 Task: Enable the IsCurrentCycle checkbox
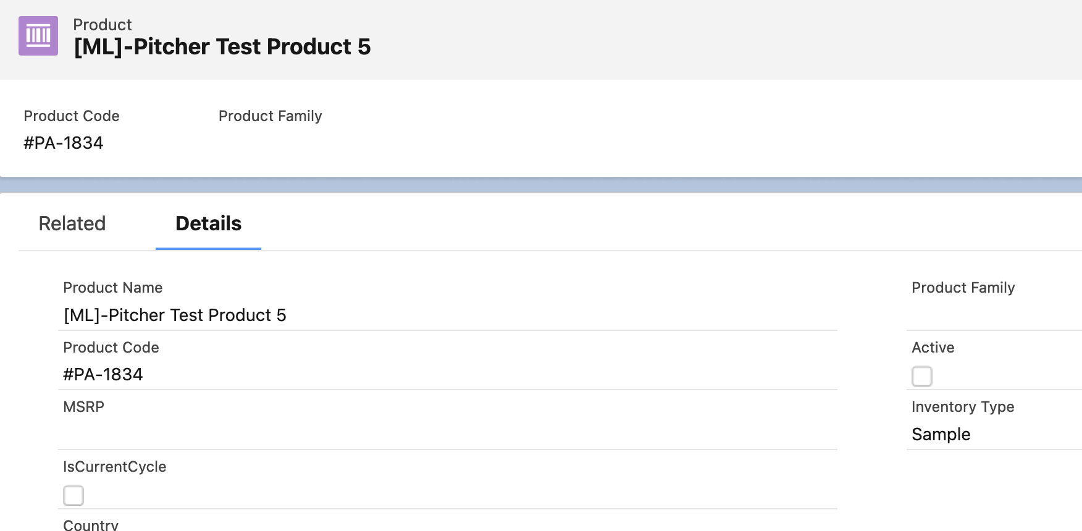[x=73, y=495]
